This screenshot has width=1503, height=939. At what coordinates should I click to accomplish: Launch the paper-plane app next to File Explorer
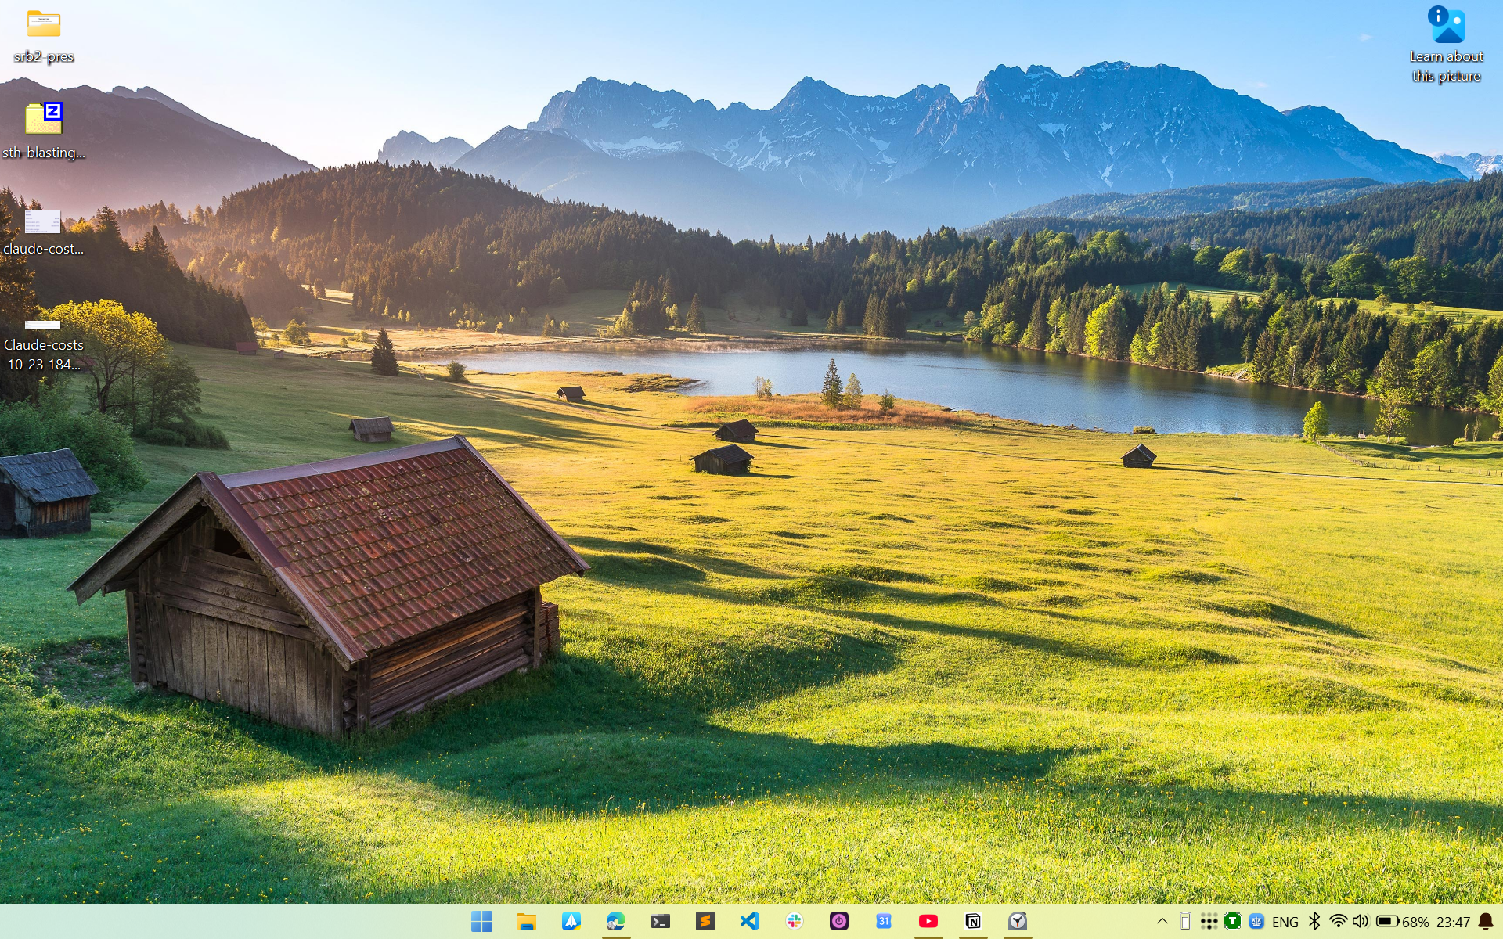pos(571,921)
